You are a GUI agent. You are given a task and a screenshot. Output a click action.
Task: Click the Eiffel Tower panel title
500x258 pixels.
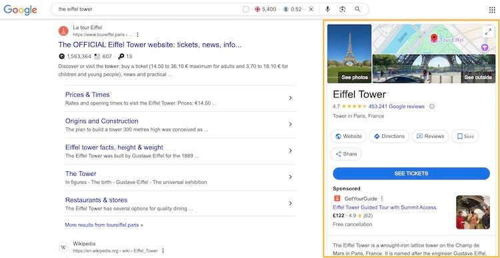tap(359, 95)
